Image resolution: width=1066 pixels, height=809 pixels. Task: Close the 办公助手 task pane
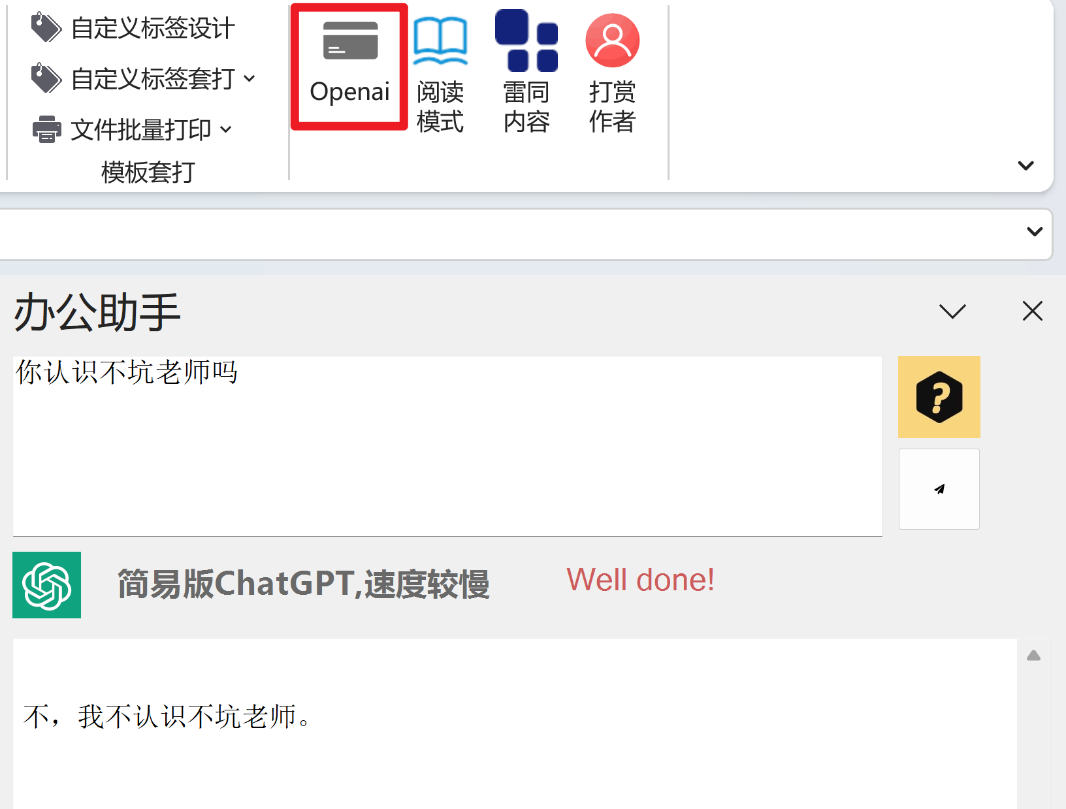pos(1033,311)
